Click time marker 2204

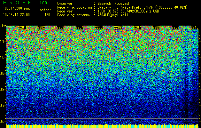click(80, 28)
